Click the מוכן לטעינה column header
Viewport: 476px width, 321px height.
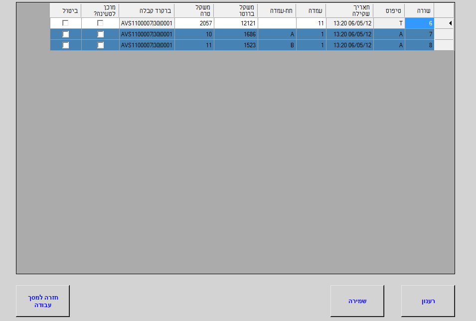(101, 10)
